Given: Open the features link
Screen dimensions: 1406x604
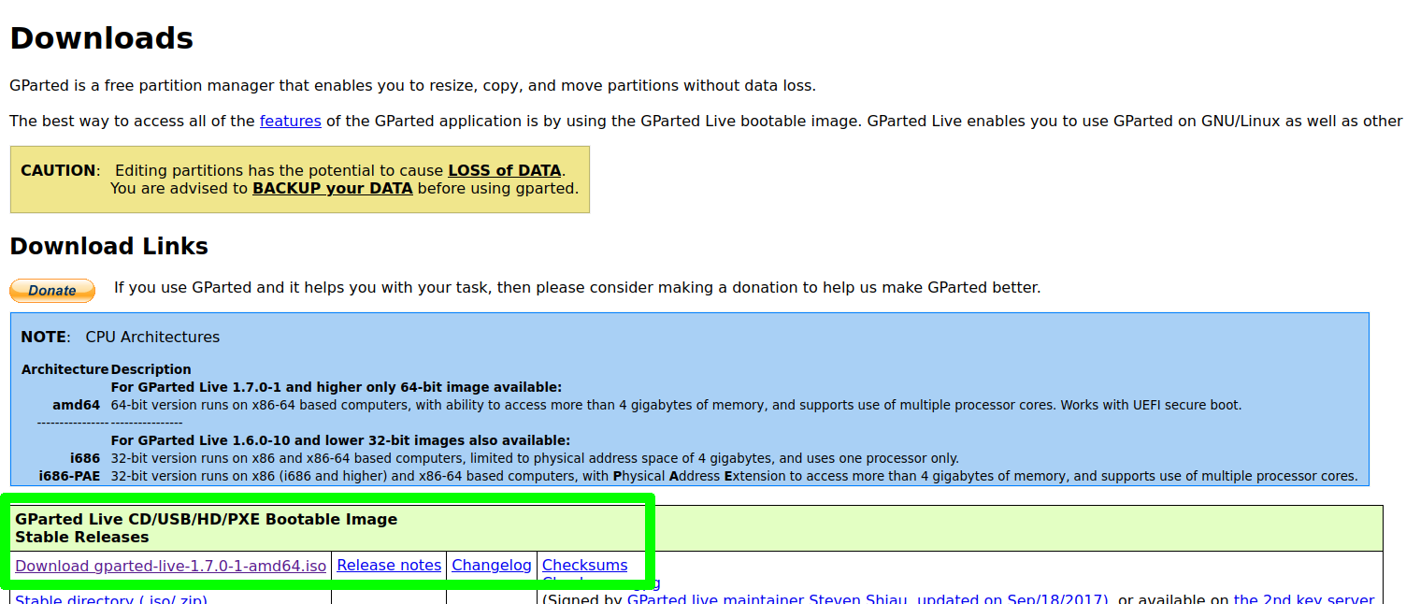Looking at the screenshot, I should (290, 121).
